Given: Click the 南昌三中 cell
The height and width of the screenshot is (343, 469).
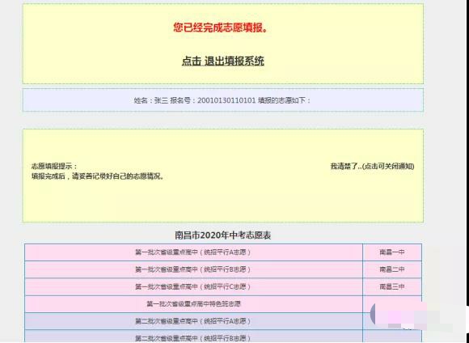Looking at the screenshot, I should (x=392, y=286).
